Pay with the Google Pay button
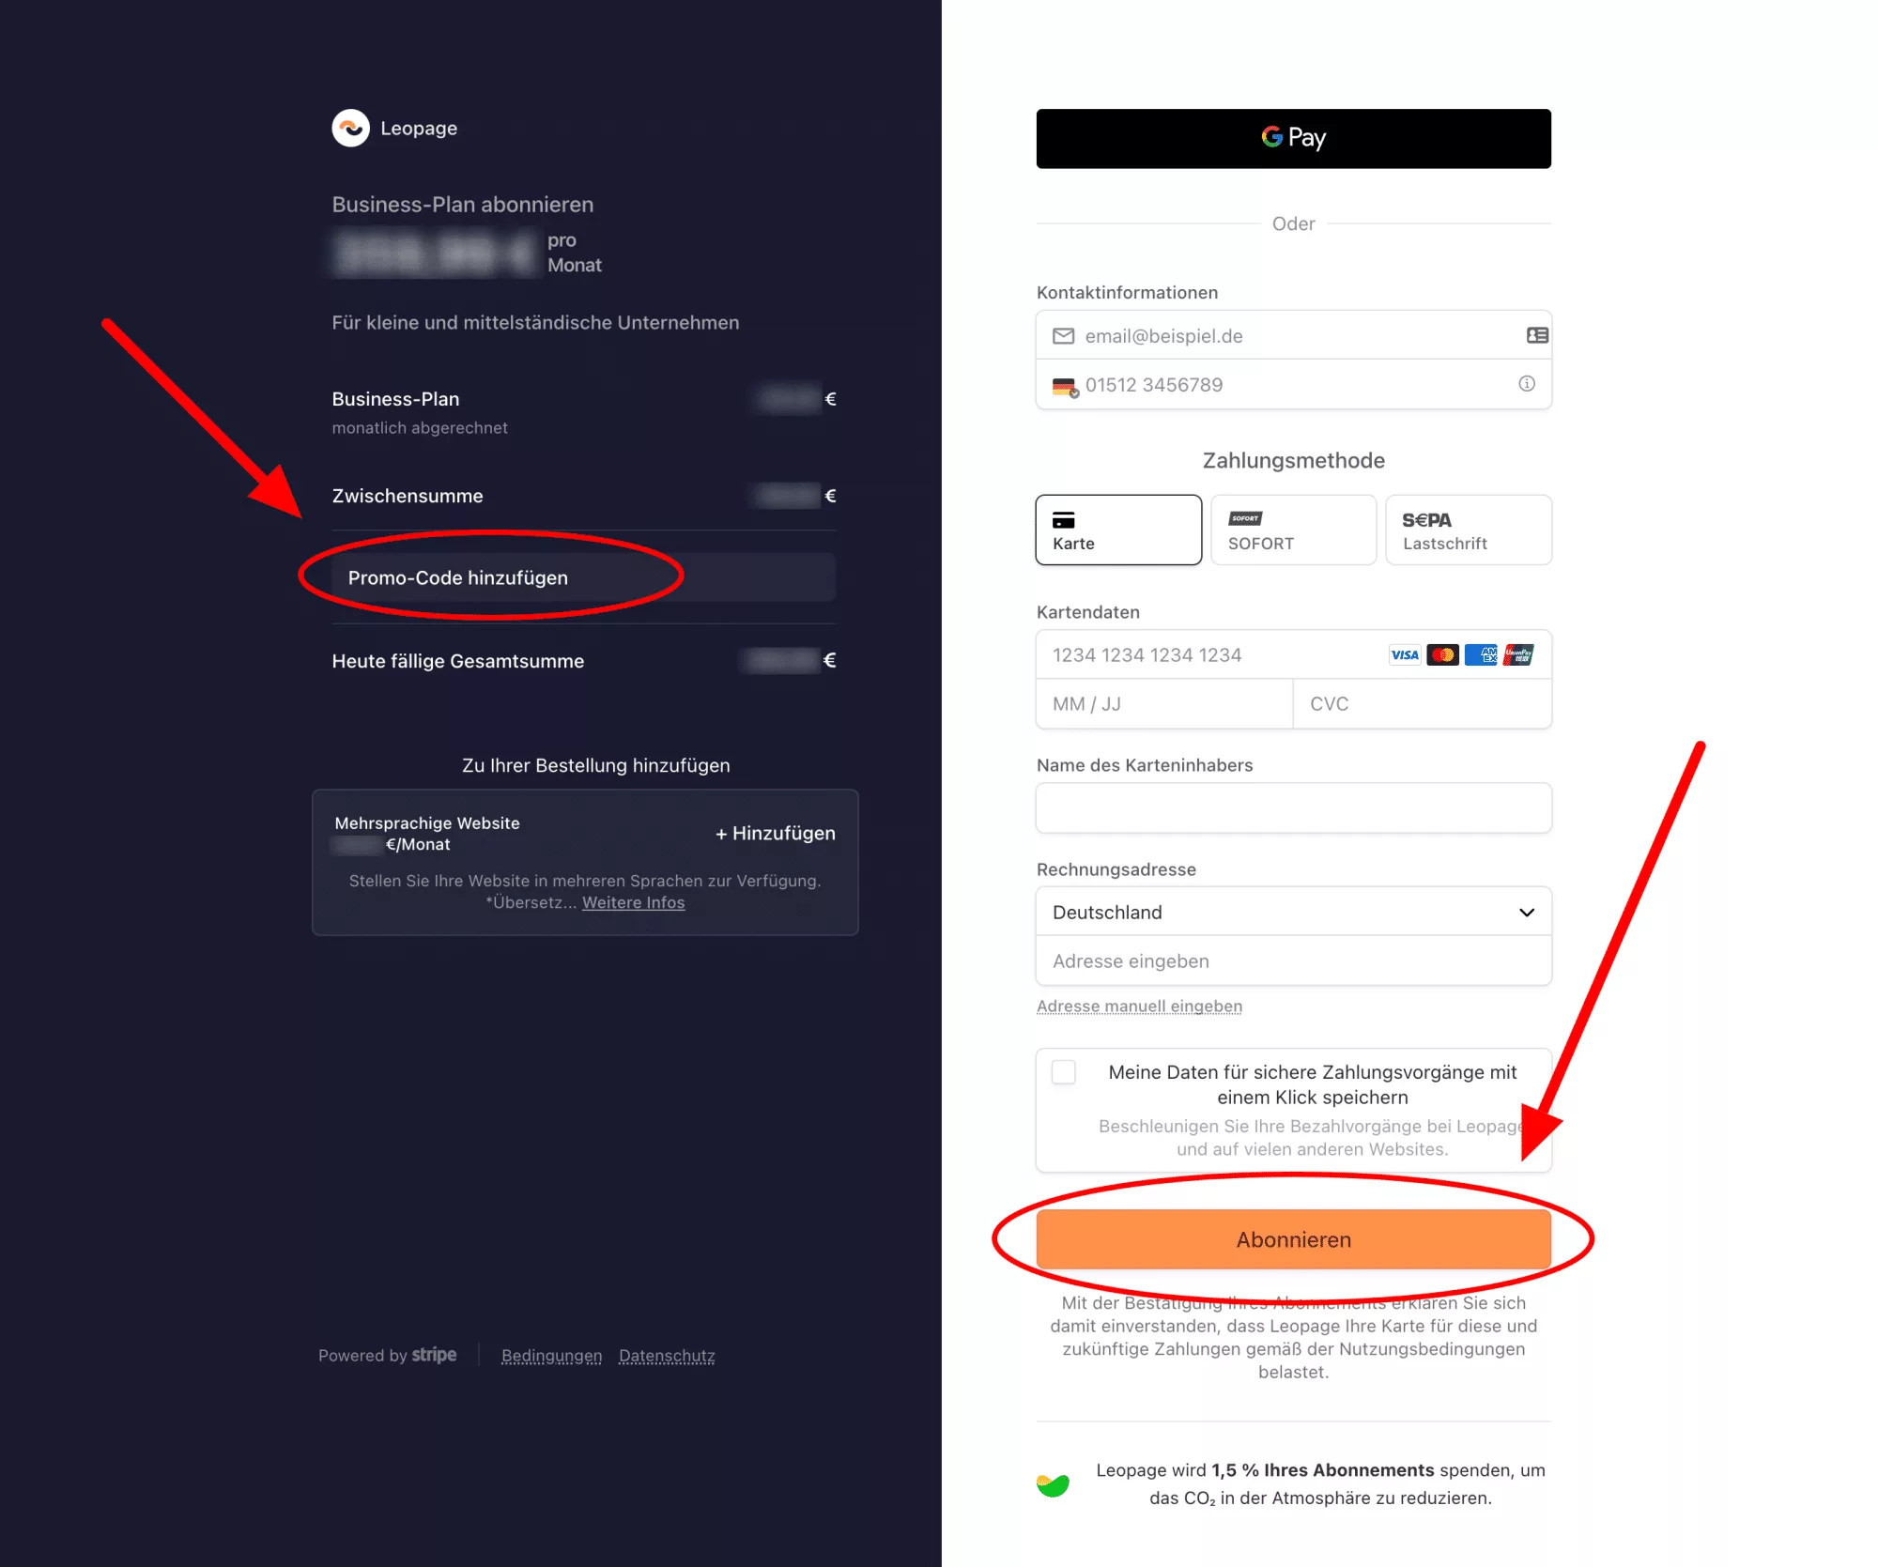 1293,139
